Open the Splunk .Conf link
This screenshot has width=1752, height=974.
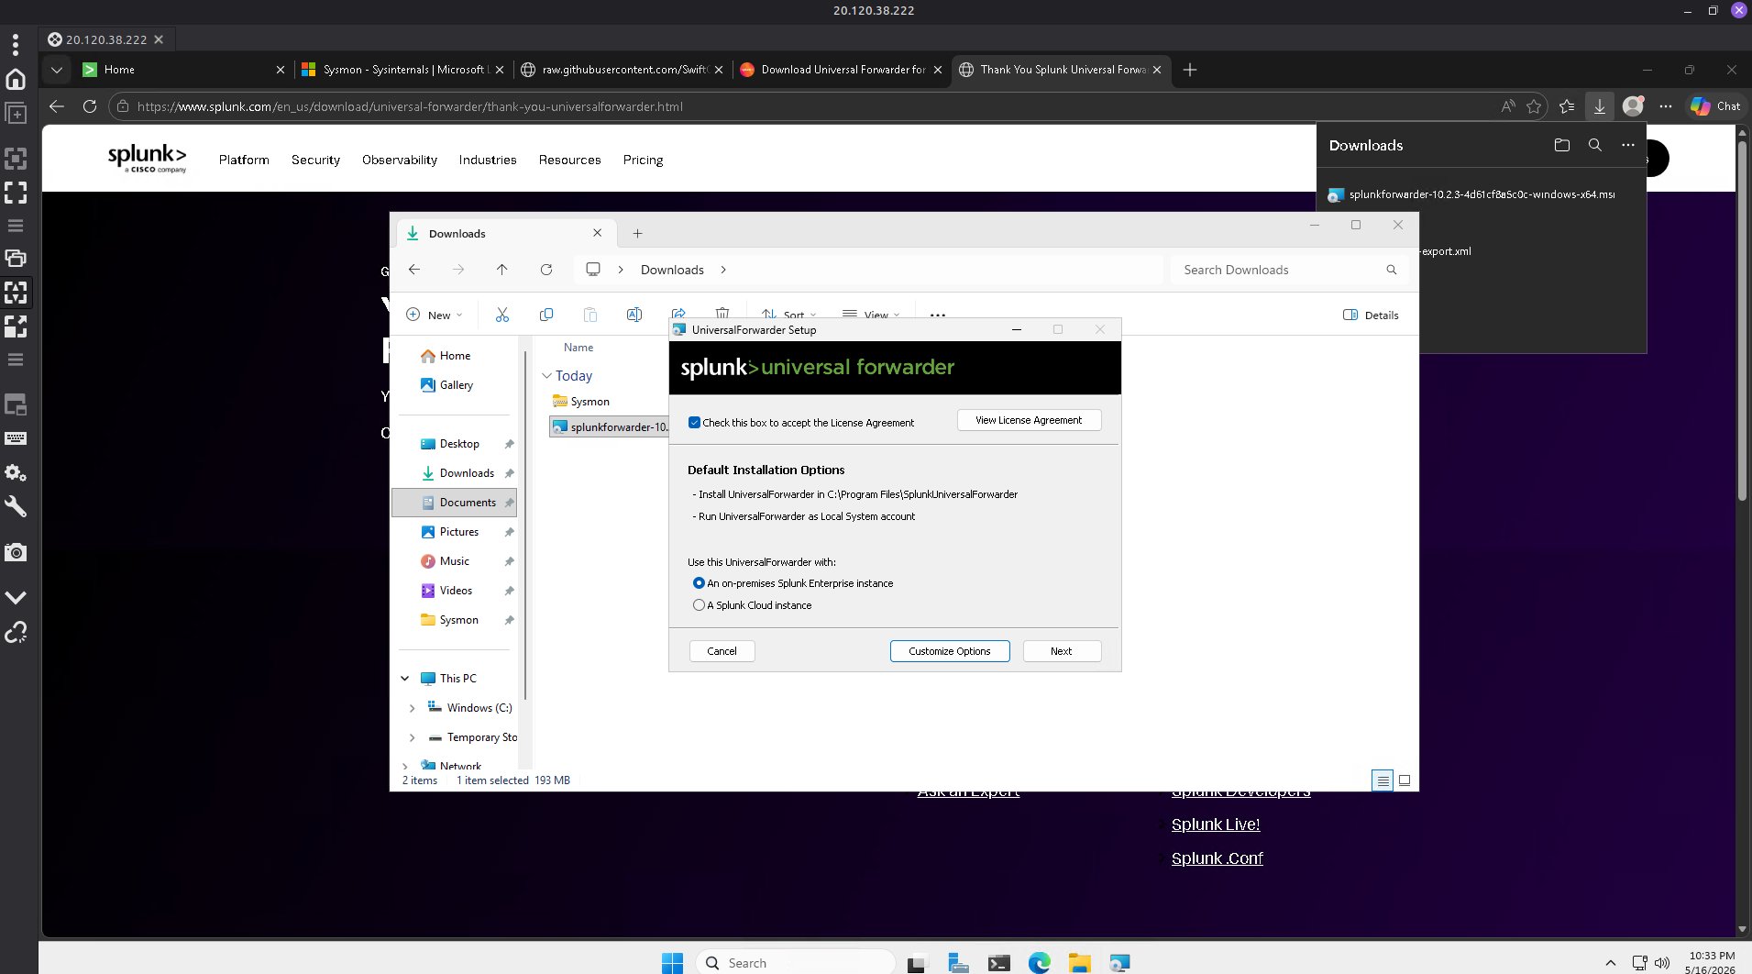[x=1218, y=858]
